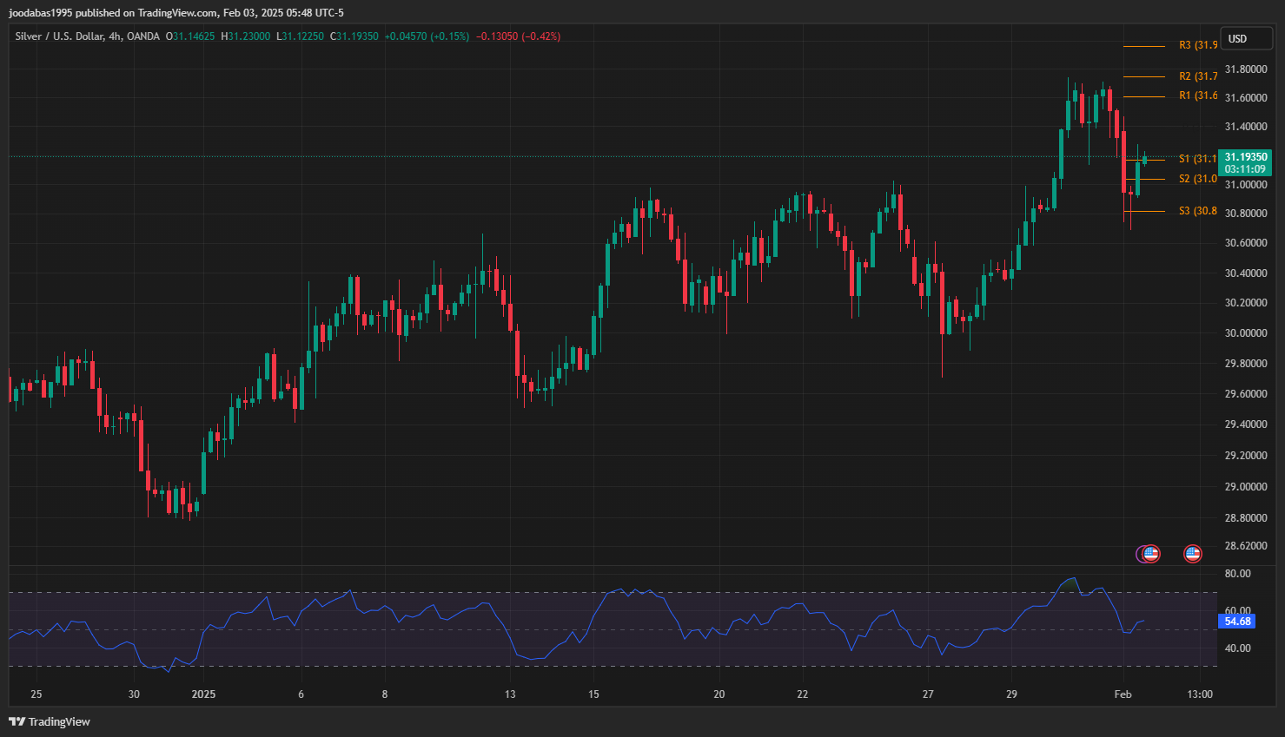Click the high value H31.23000
Screen dimensions: 1285x737
coord(246,36)
